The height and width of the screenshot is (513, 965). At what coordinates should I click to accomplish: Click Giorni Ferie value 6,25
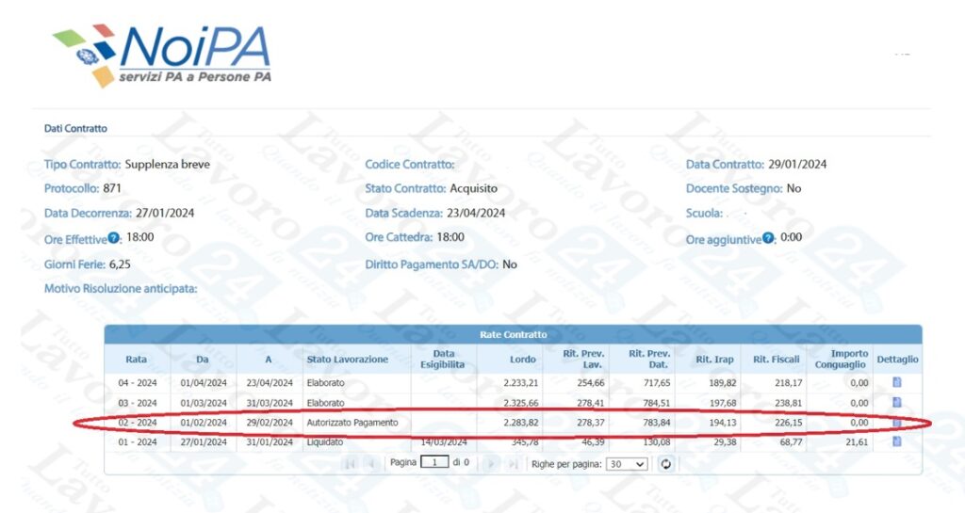pyautogui.click(x=120, y=265)
